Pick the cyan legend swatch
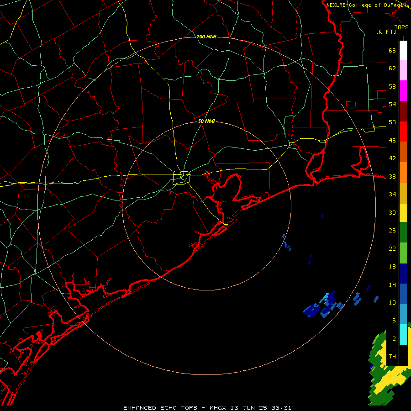The width and height of the screenshot is (411, 411). point(403,334)
